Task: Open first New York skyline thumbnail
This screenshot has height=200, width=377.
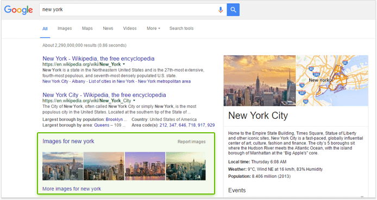Action: 63,166
